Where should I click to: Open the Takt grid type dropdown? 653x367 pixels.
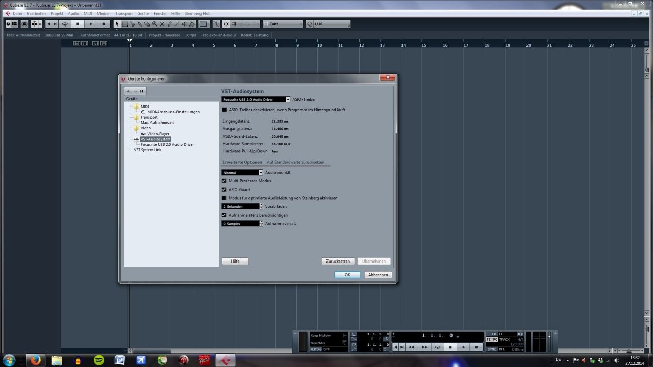click(283, 24)
